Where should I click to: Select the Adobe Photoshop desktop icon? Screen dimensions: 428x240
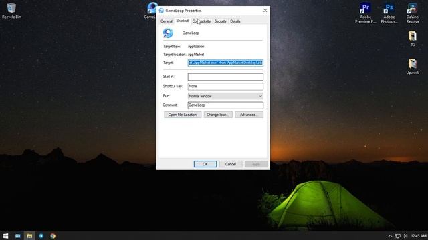[x=389, y=13]
